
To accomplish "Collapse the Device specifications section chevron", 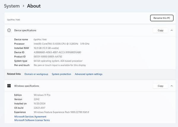I will (171, 30).
